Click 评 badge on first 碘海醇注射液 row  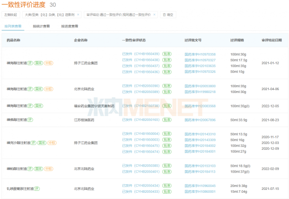click(x=29, y=63)
